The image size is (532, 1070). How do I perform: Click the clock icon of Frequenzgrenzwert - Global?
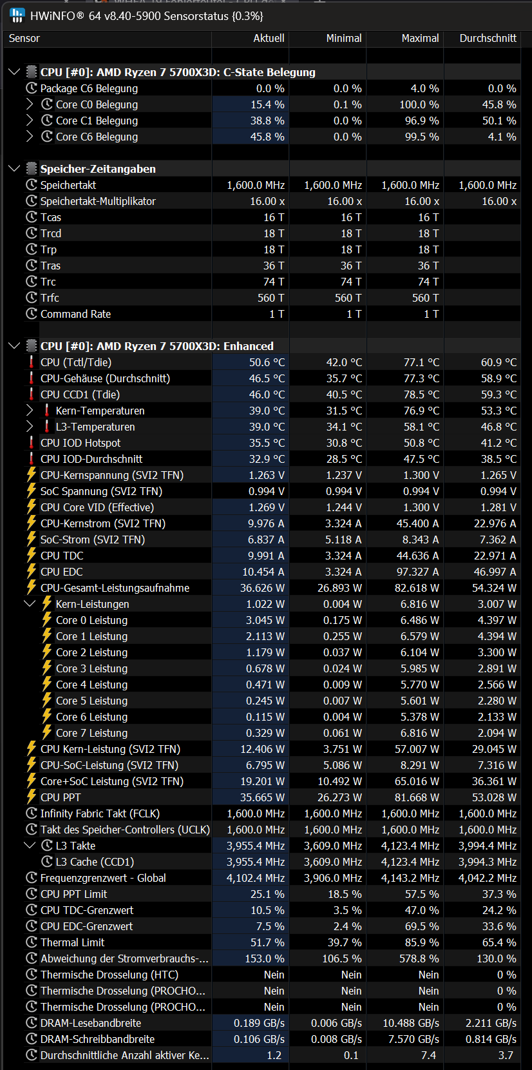[x=32, y=877]
